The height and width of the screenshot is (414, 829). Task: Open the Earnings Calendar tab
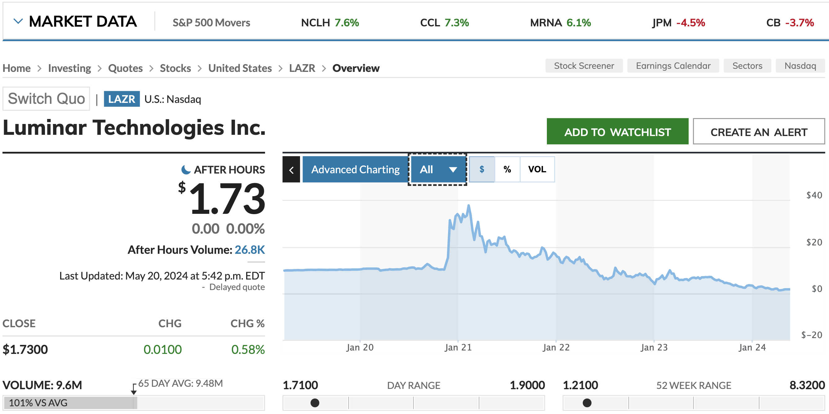673,66
